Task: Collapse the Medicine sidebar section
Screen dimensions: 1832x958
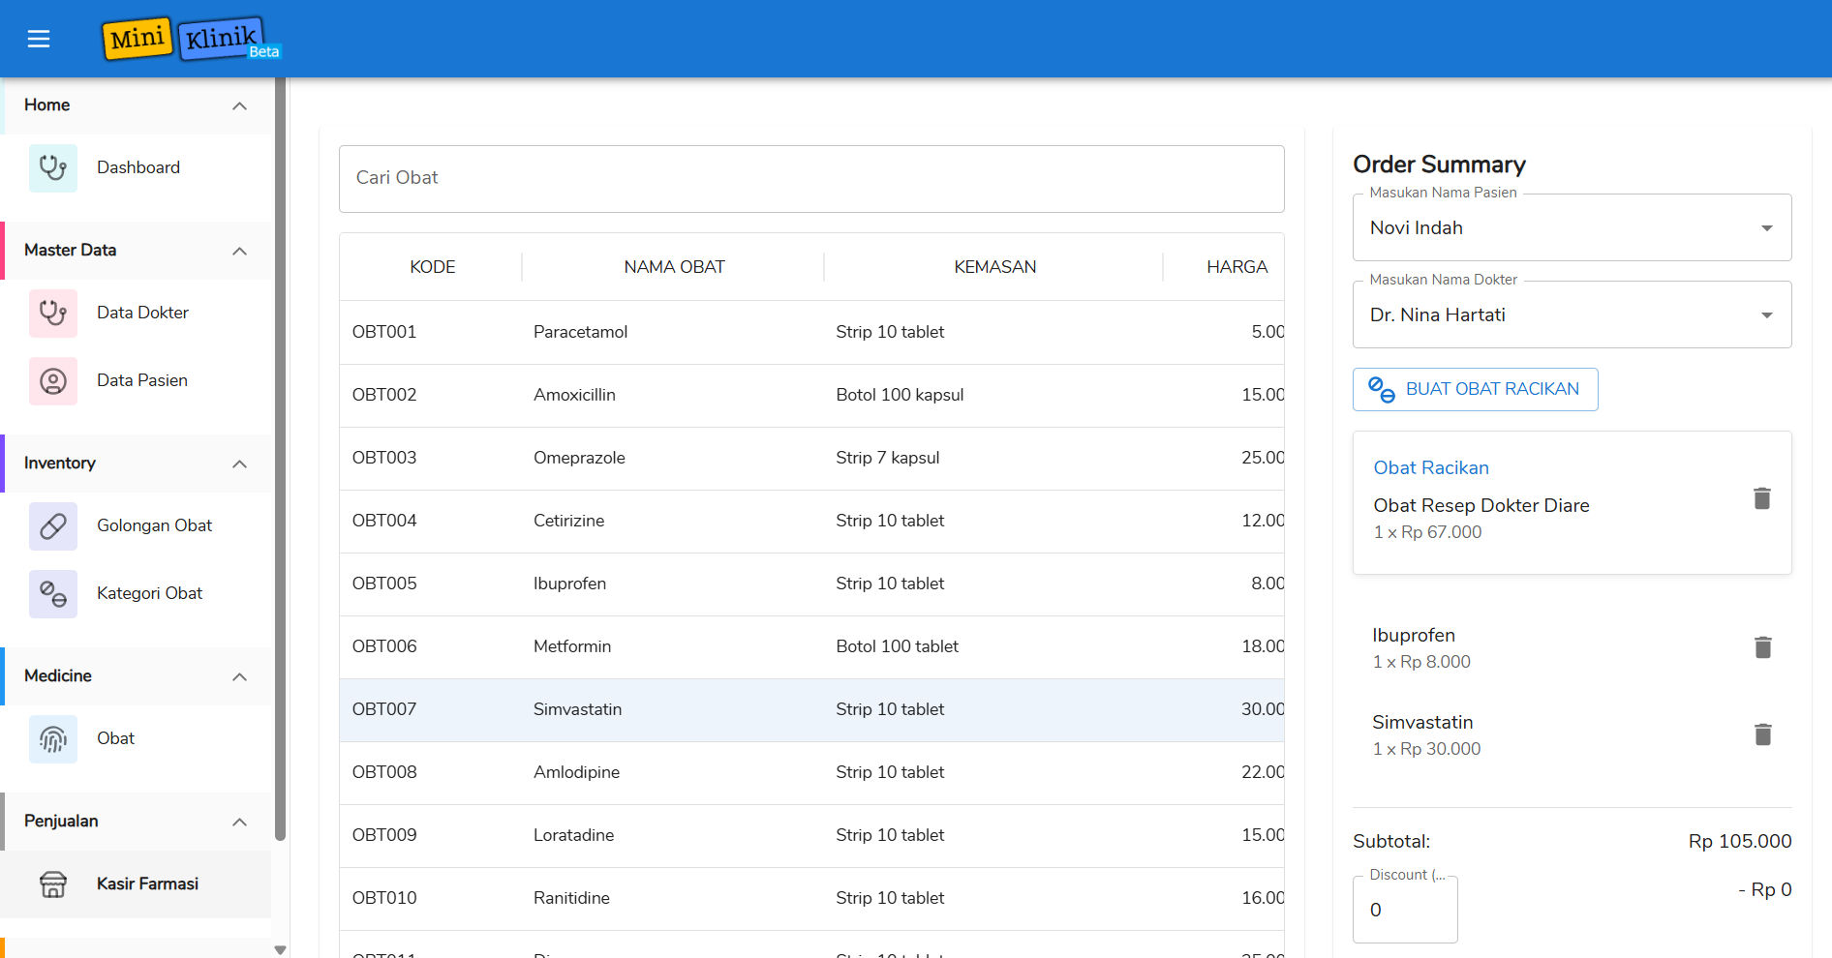Action: pos(240,676)
